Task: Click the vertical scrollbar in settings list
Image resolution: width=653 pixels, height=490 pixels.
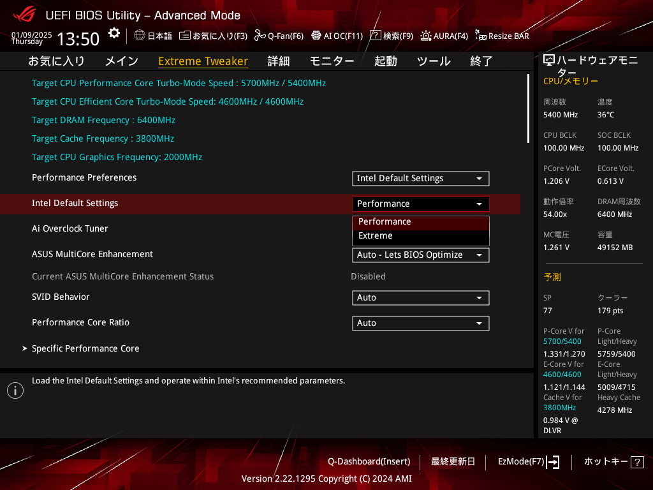Action: pyautogui.click(x=528, y=108)
